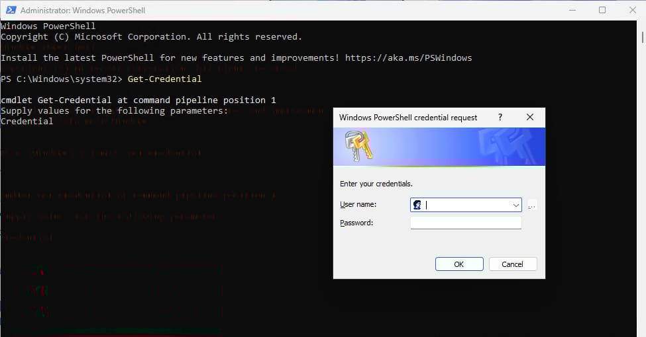Click the 'Supply values for the following parameters:' line
Image resolution: width=646 pixels, height=337 pixels.
pos(114,111)
